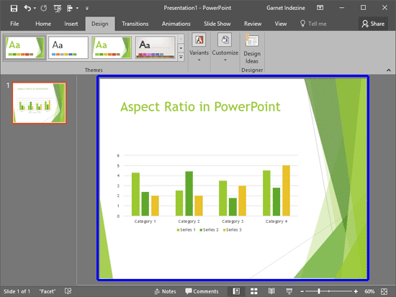Start slideshow from beginning icon
This screenshot has width=396, height=297.
pos(58,9)
